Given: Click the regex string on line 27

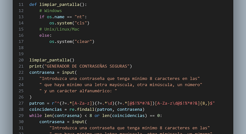Looking at the screenshot, I should click(x=133, y=103).
